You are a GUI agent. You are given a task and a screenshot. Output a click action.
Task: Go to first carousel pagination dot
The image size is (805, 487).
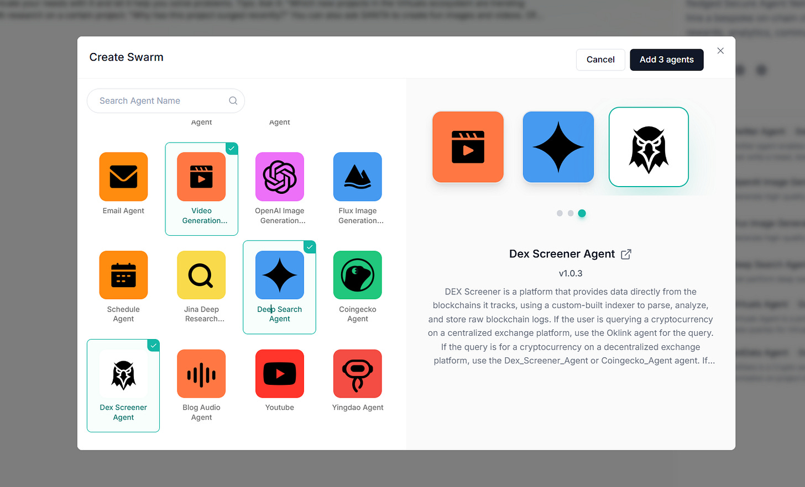tap(560, 213)
